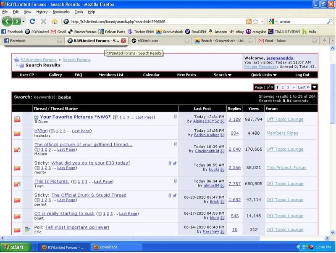Open the e30grl thread link

tap(41, 131)
